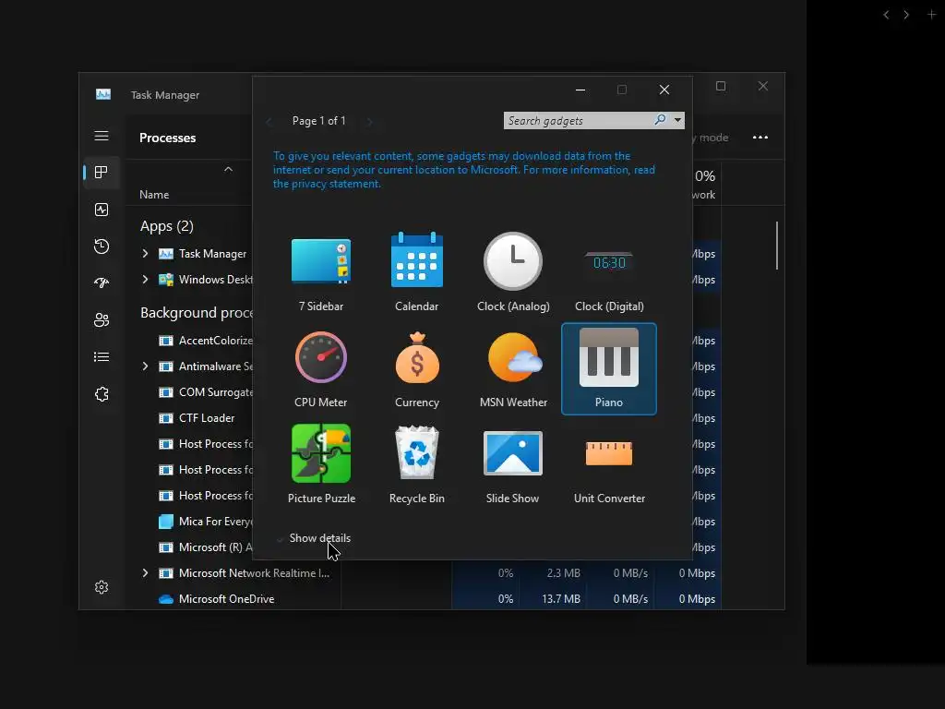945x709 pixels.
Task: Click the top-right forward arrow
Action: point(906,15)
